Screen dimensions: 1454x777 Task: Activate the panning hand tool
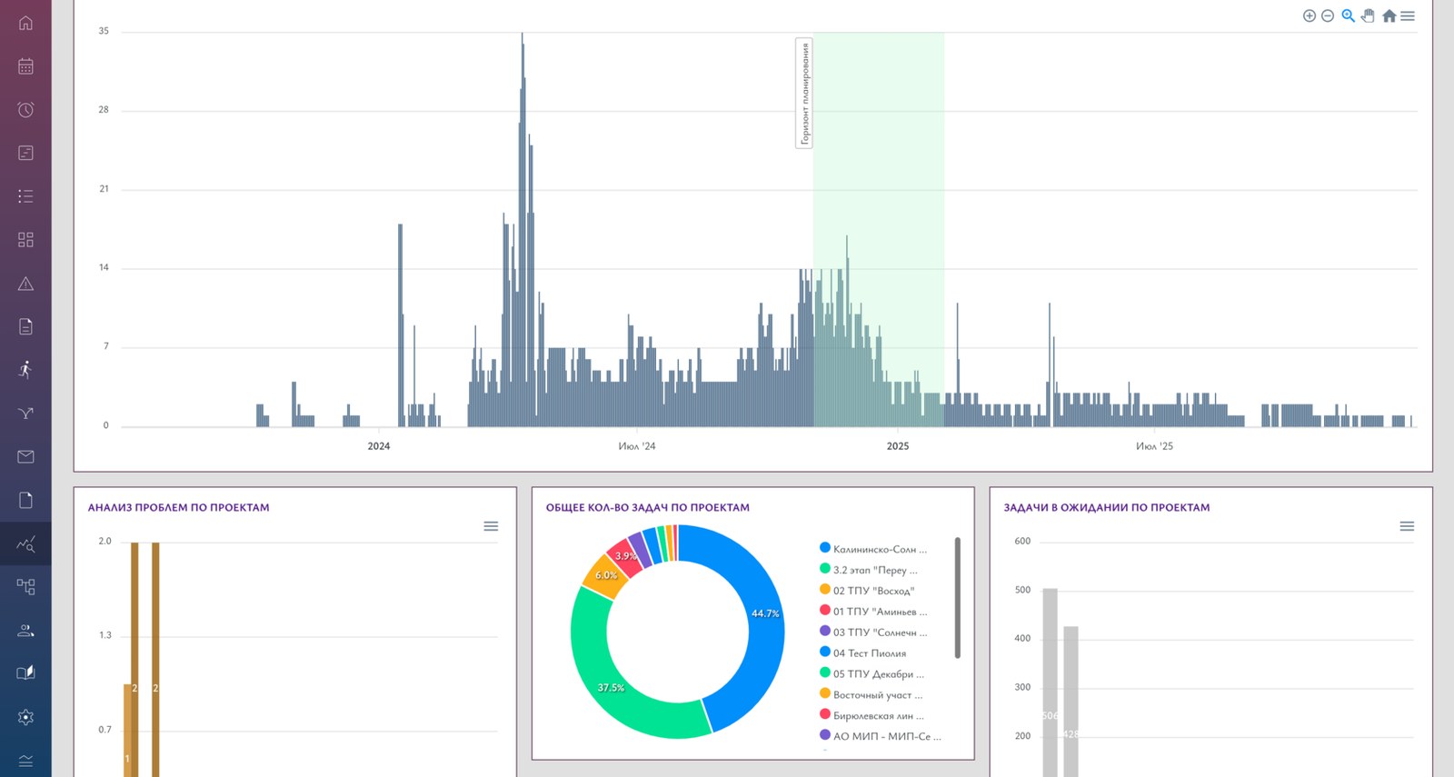[1369, 15]
